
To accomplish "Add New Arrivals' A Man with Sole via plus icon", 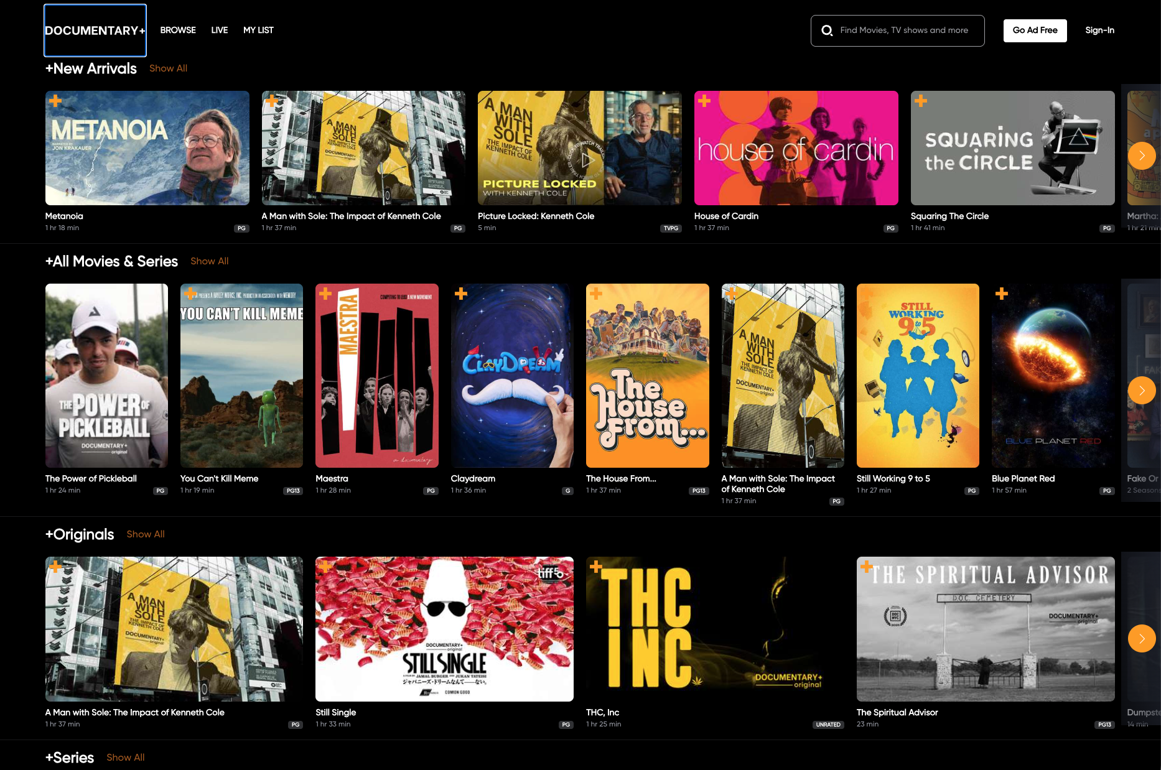I will (x=271, y=100).
